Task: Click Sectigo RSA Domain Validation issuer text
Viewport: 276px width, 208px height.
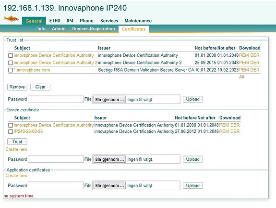Action: pos(146,70)
